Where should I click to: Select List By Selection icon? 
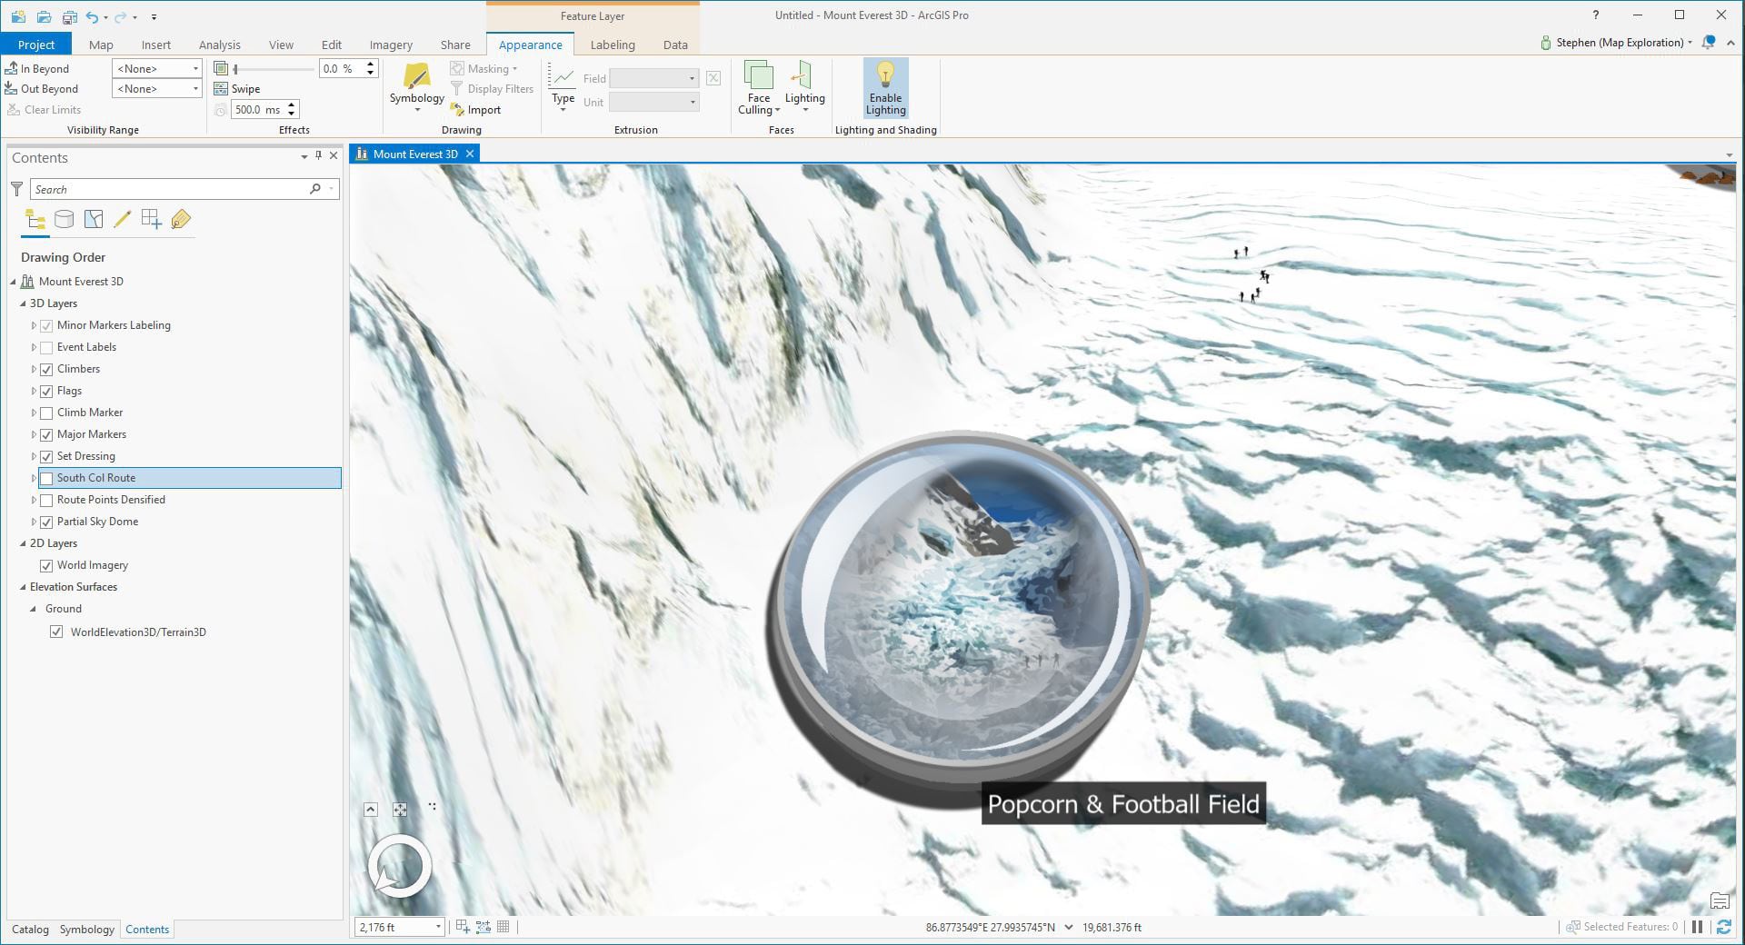pos(93,219)
